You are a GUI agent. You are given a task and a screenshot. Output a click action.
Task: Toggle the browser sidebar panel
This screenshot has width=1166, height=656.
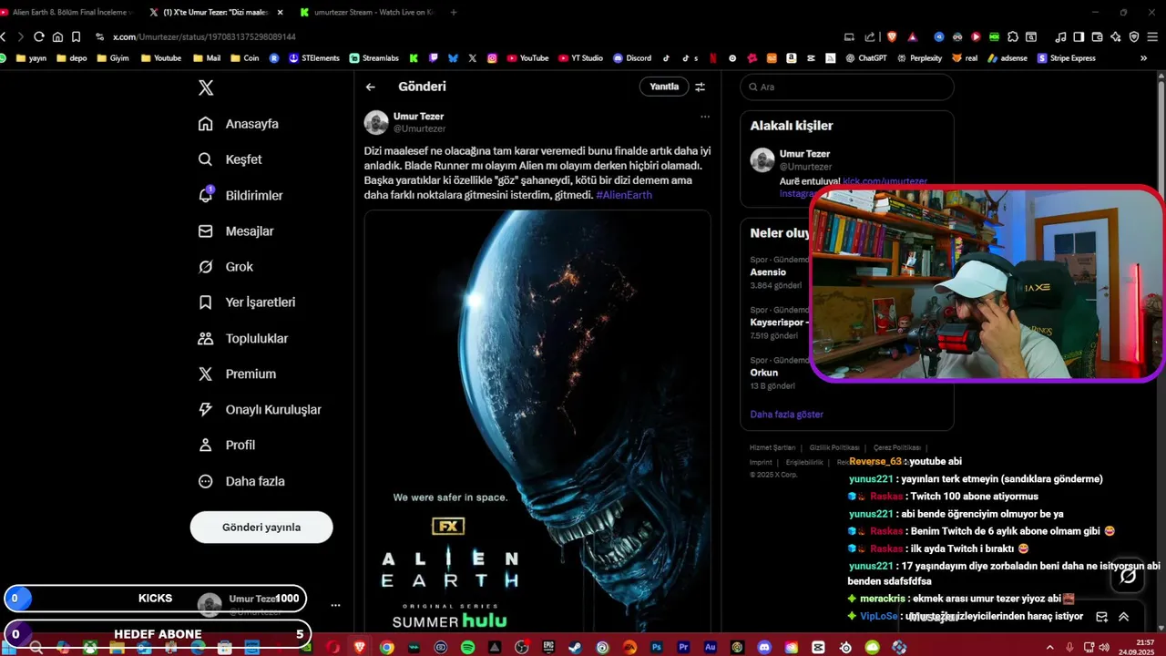[1079, 36]
